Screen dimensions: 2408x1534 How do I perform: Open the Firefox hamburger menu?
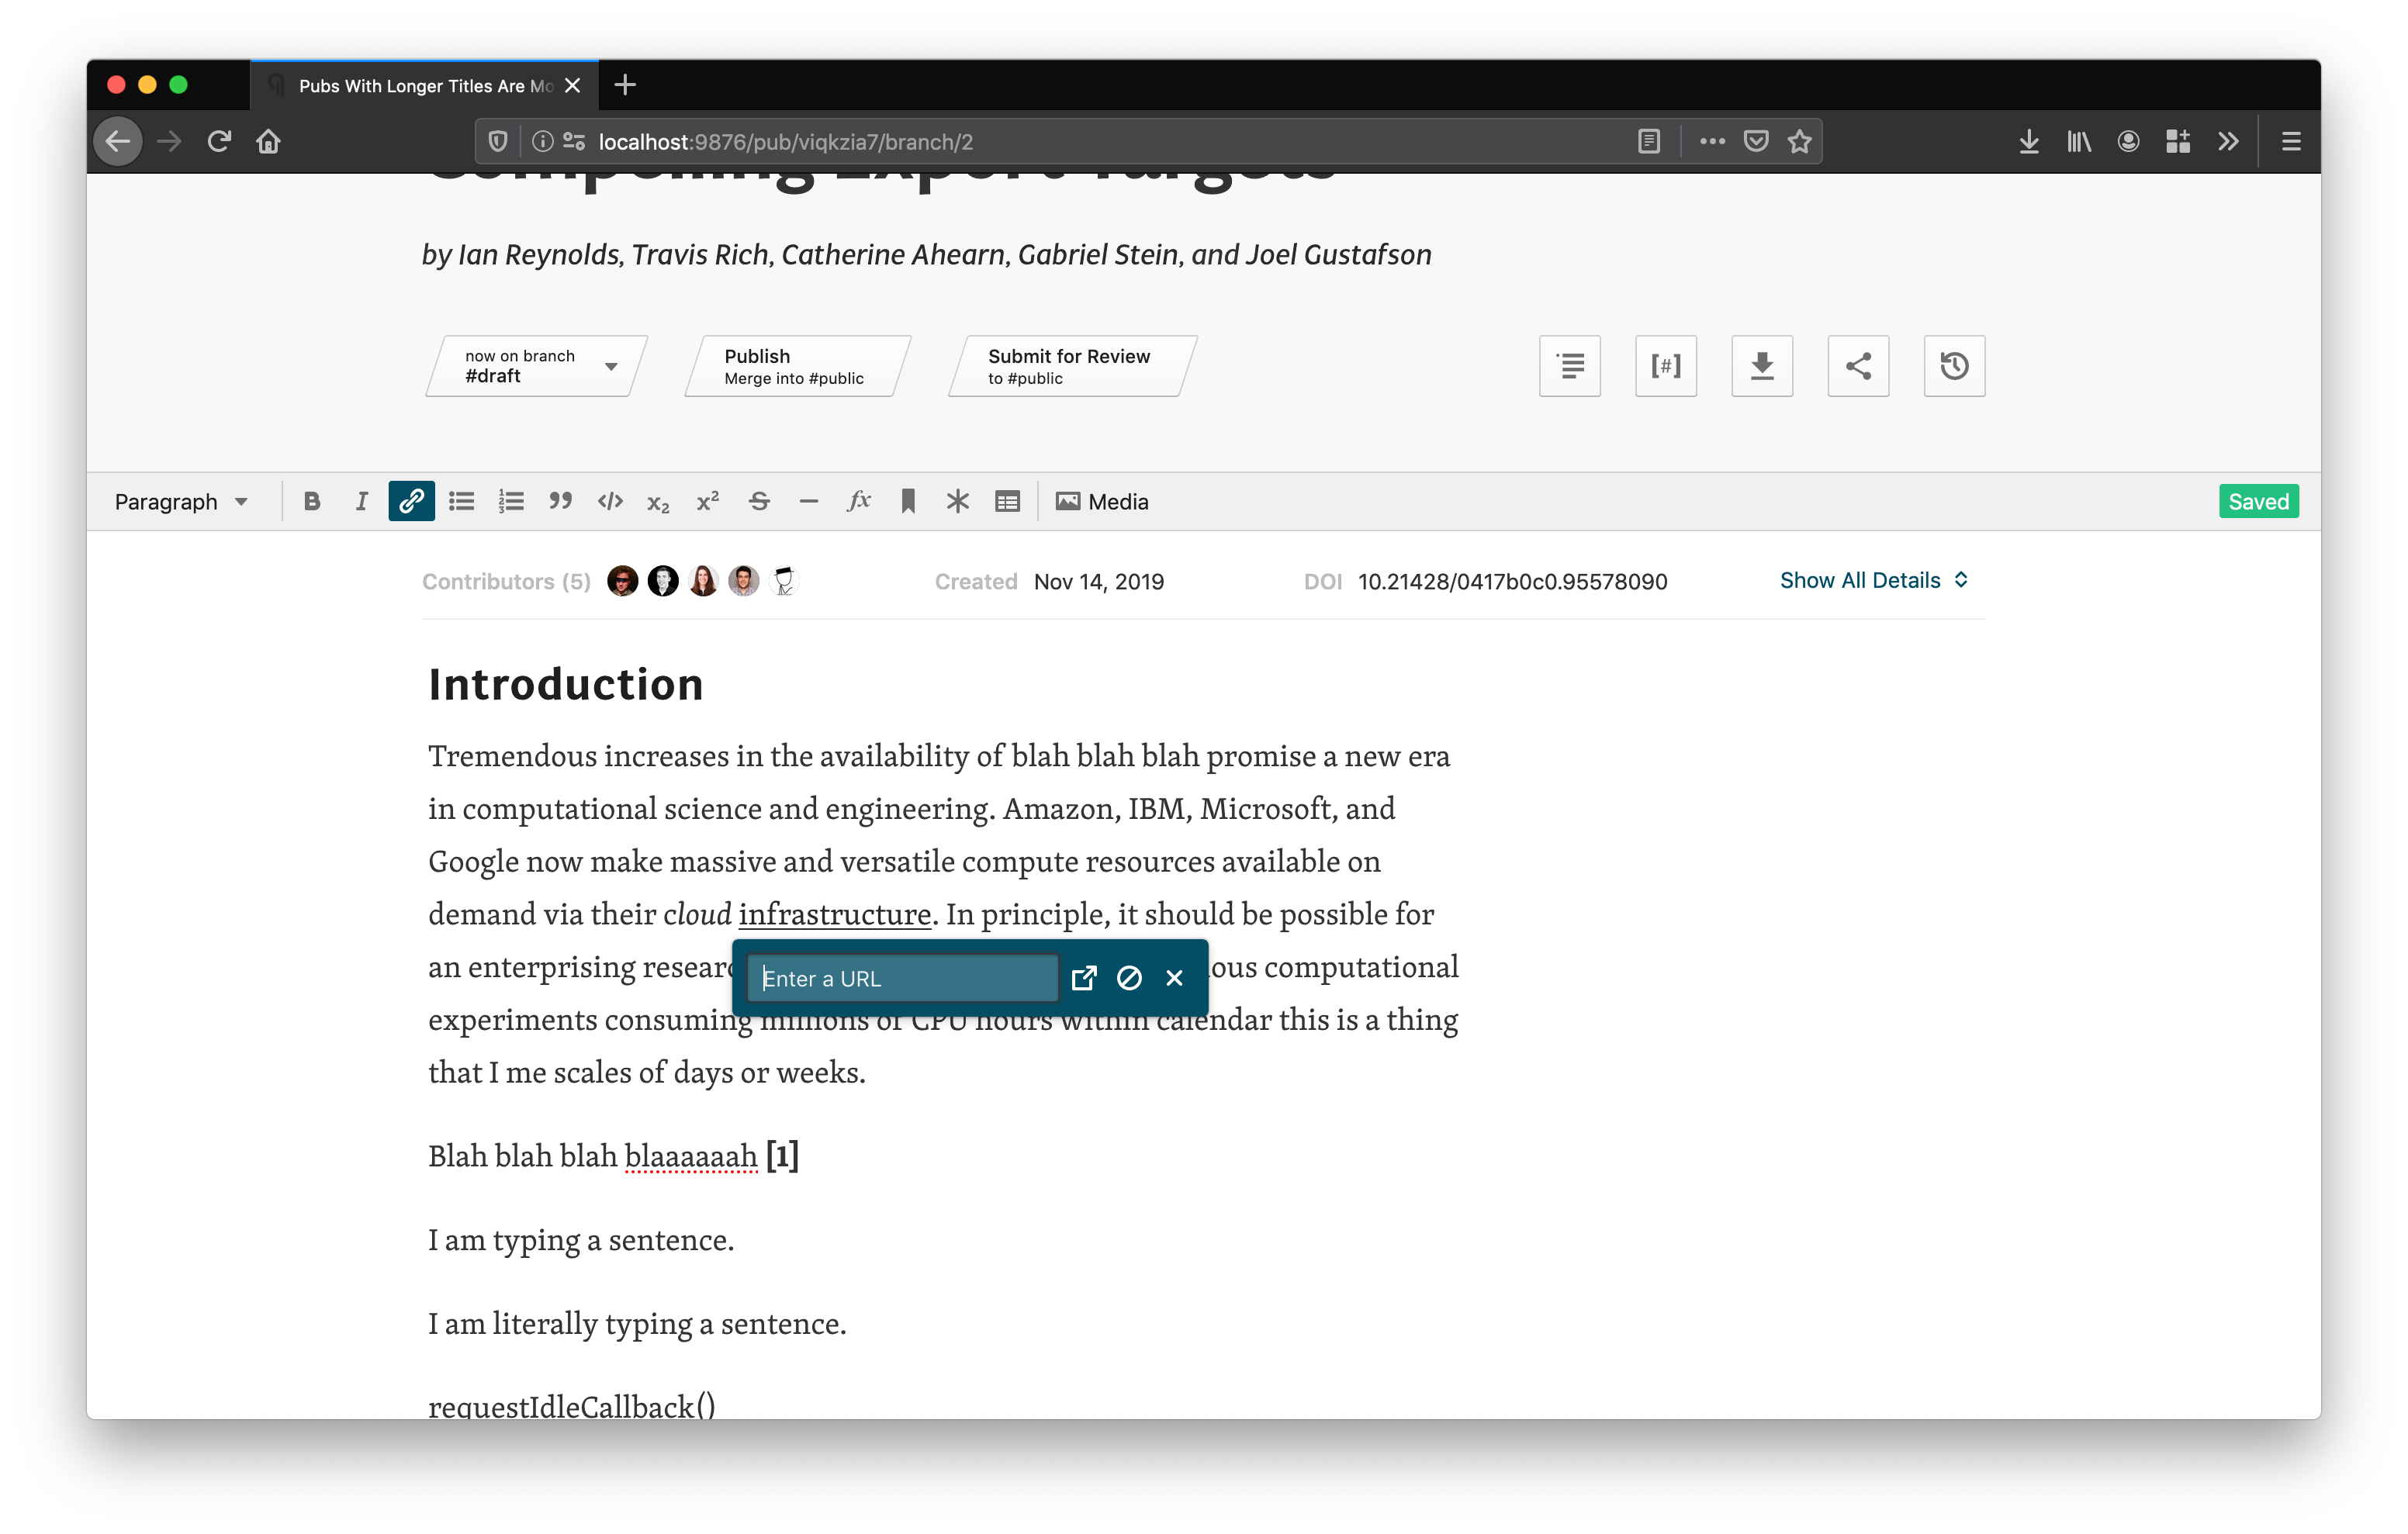tap(2290, 141)
